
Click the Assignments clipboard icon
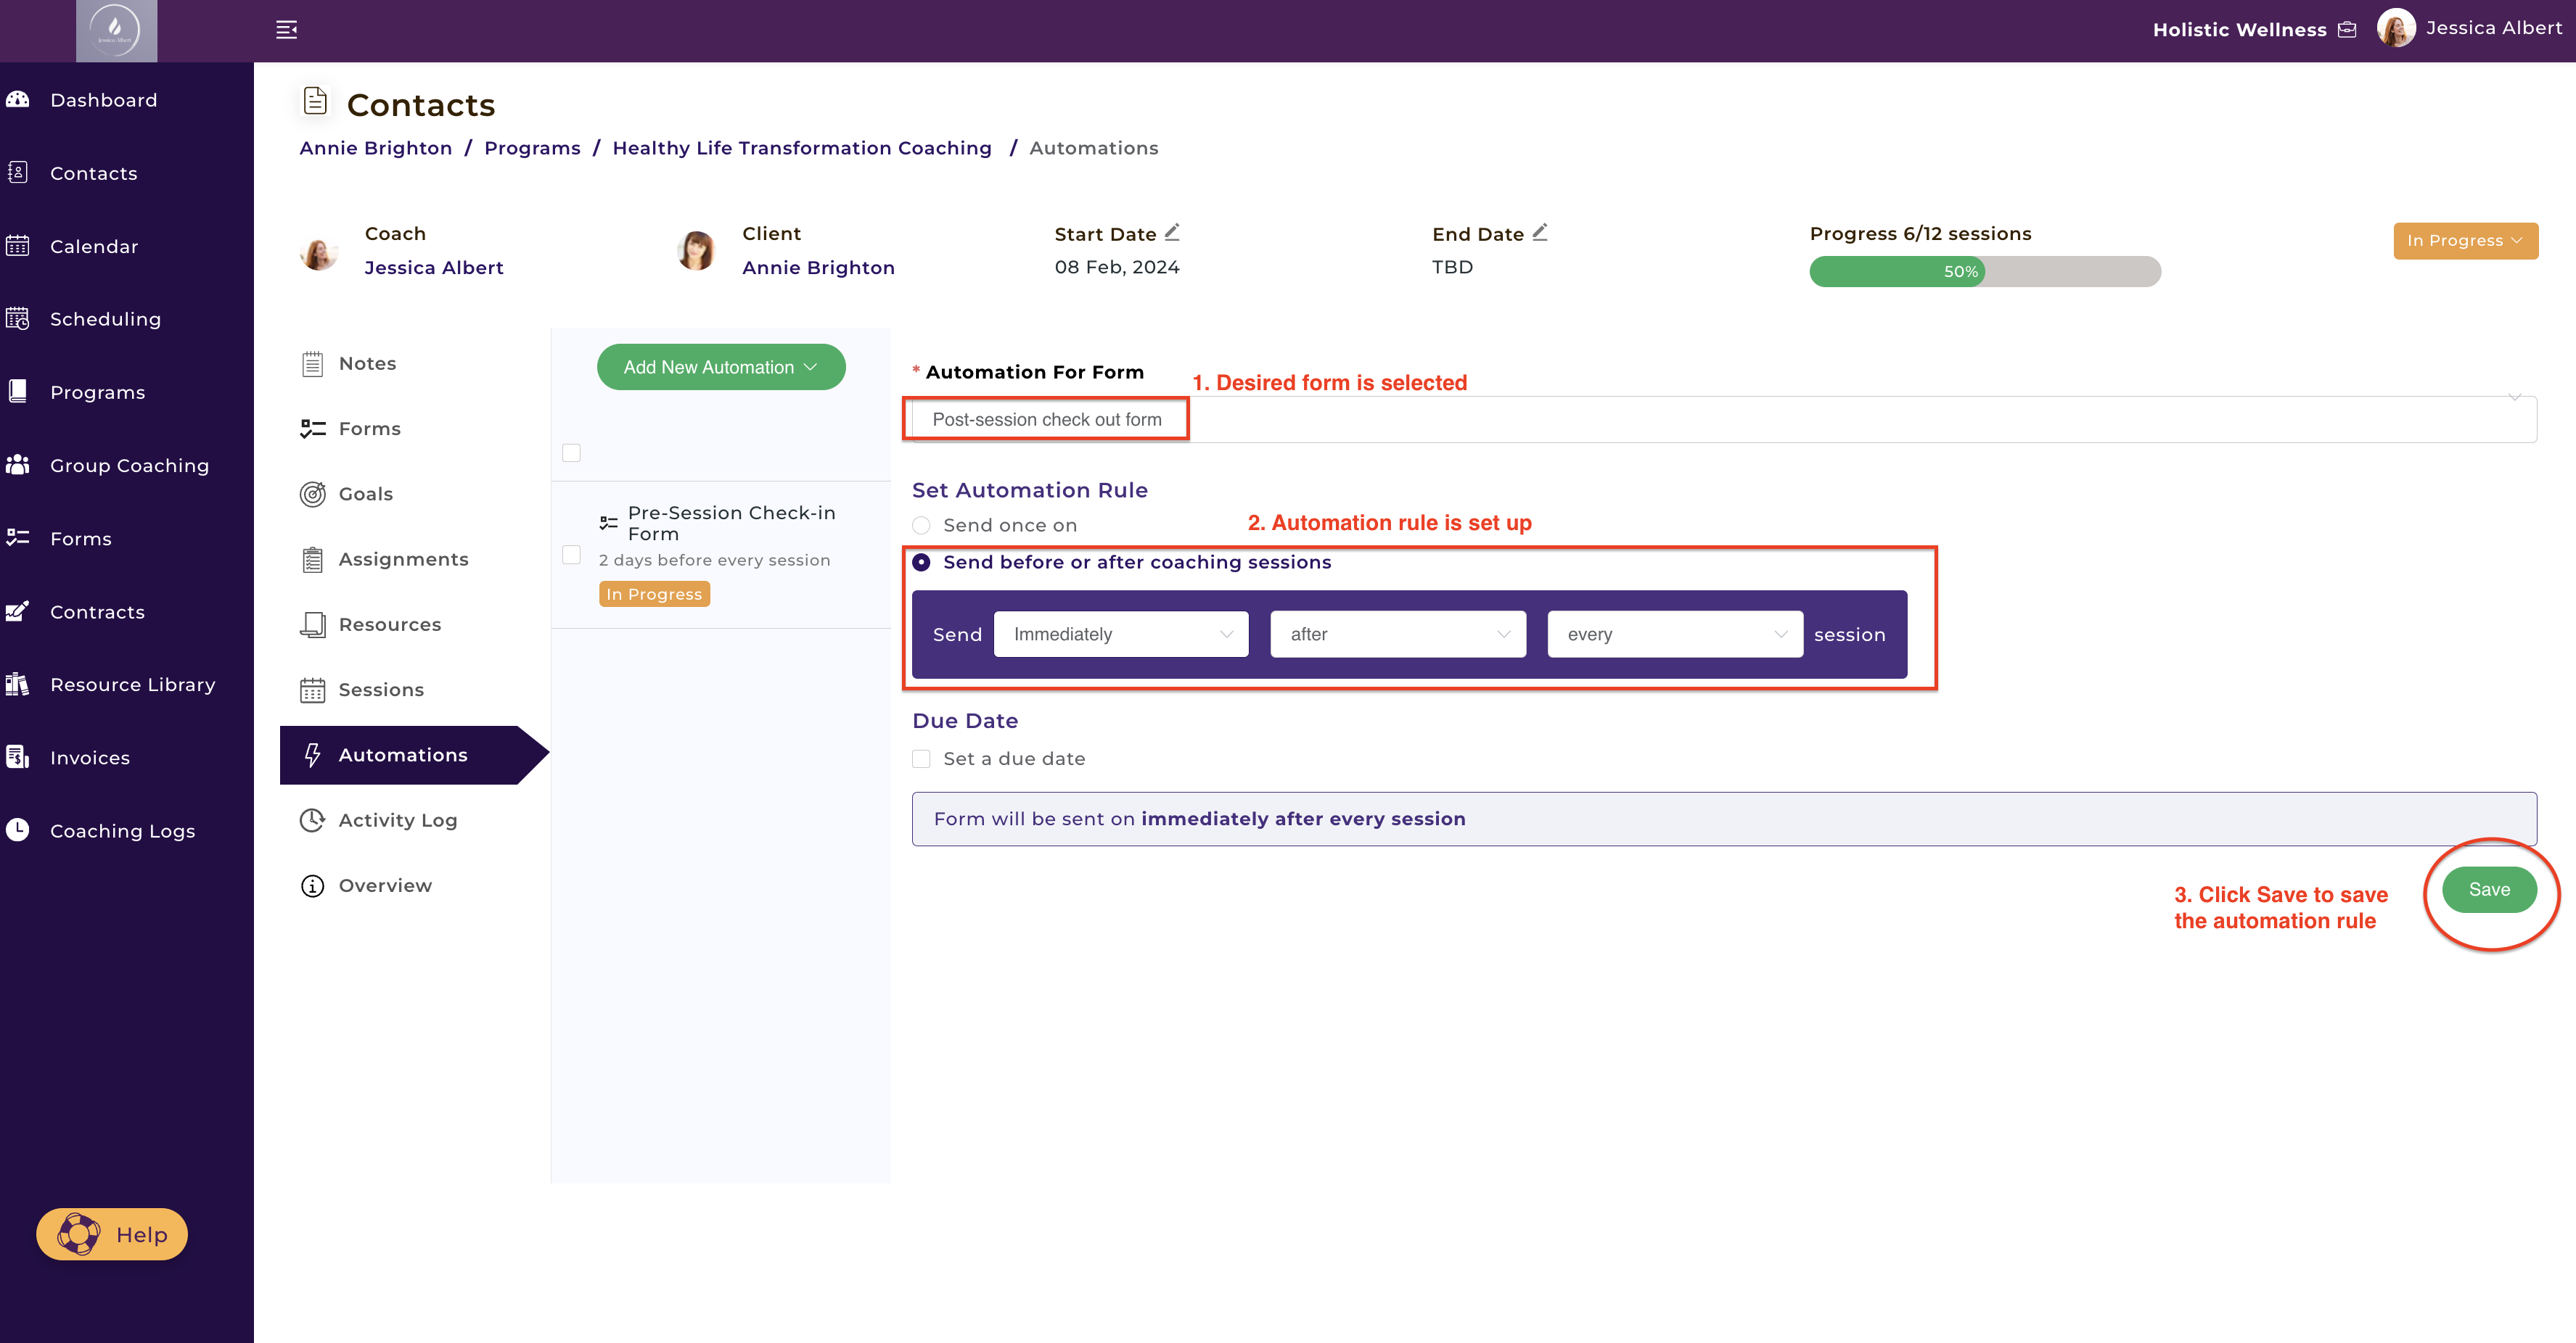[313, 560]
